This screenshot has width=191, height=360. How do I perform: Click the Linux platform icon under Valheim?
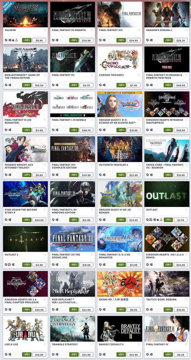17,40
